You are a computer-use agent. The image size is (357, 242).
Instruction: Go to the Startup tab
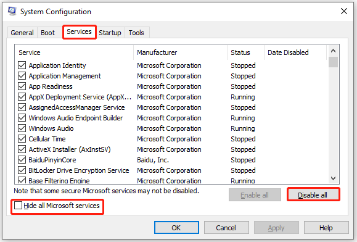tap(110, 33)
